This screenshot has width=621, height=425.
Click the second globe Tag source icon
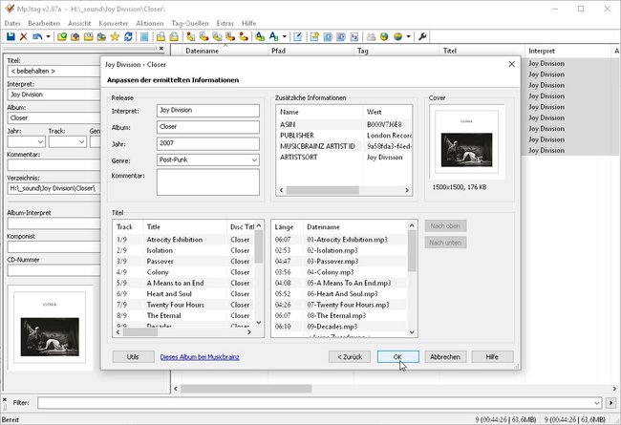point(397,37)
